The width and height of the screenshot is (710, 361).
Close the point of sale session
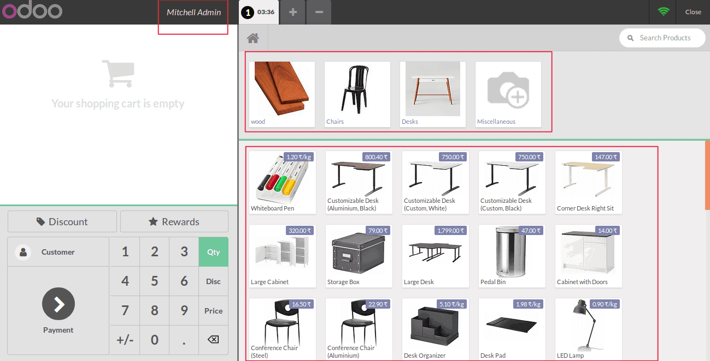[693, 12]
